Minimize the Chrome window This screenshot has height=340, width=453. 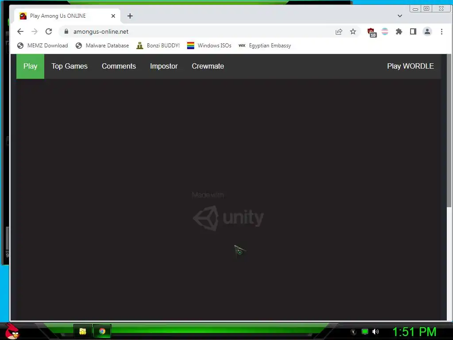pos(415,9)
